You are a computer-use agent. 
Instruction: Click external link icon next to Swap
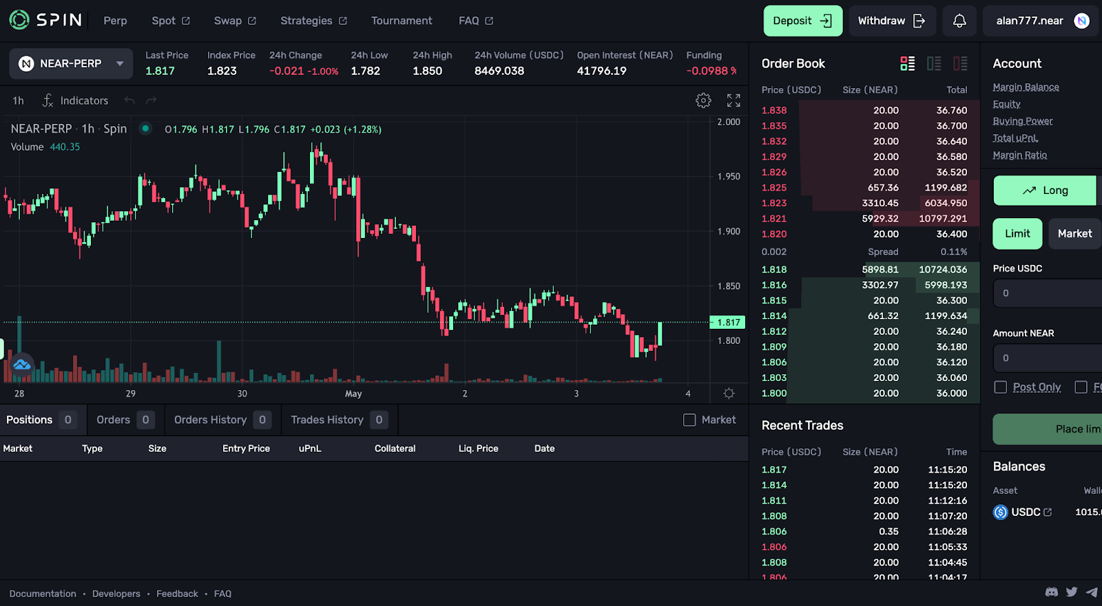pyautogui.click(x=252, y=21)
